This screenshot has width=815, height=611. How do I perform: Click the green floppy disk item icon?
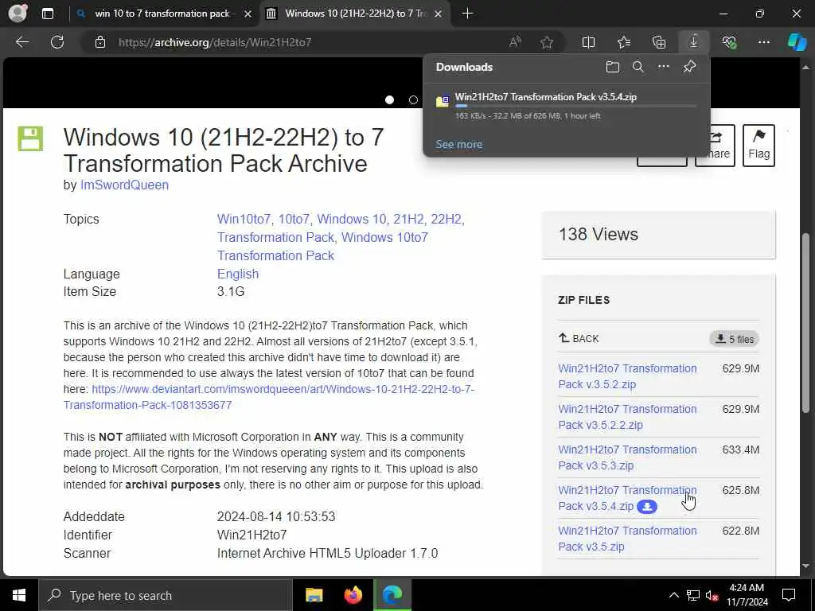30,138
